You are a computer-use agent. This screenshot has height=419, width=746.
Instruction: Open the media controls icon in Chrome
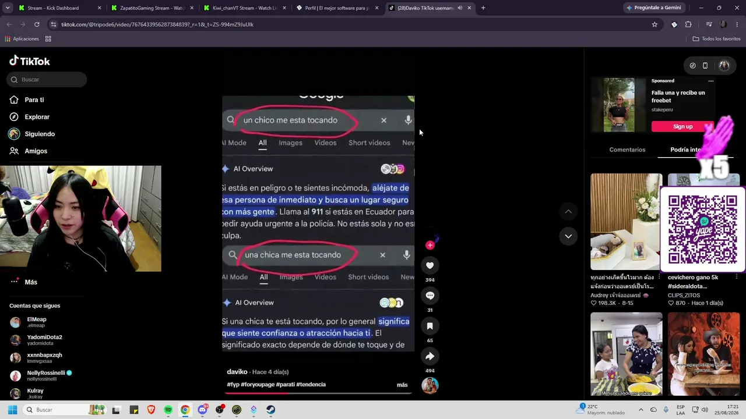tap(709, 24)
